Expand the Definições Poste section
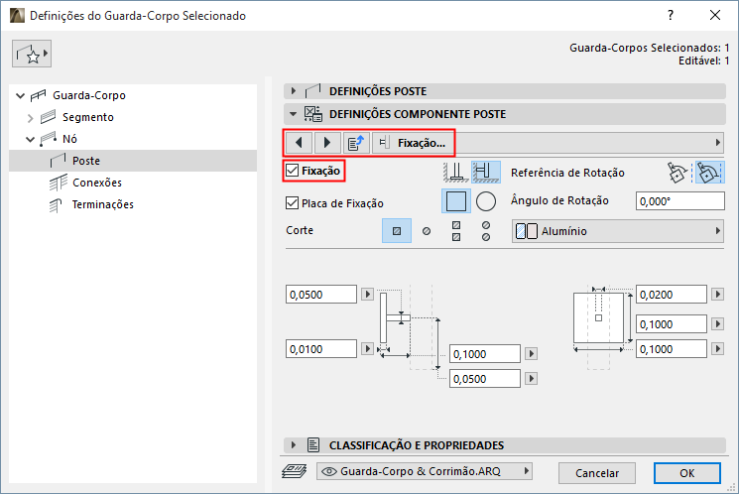 (x=293, y=90)
